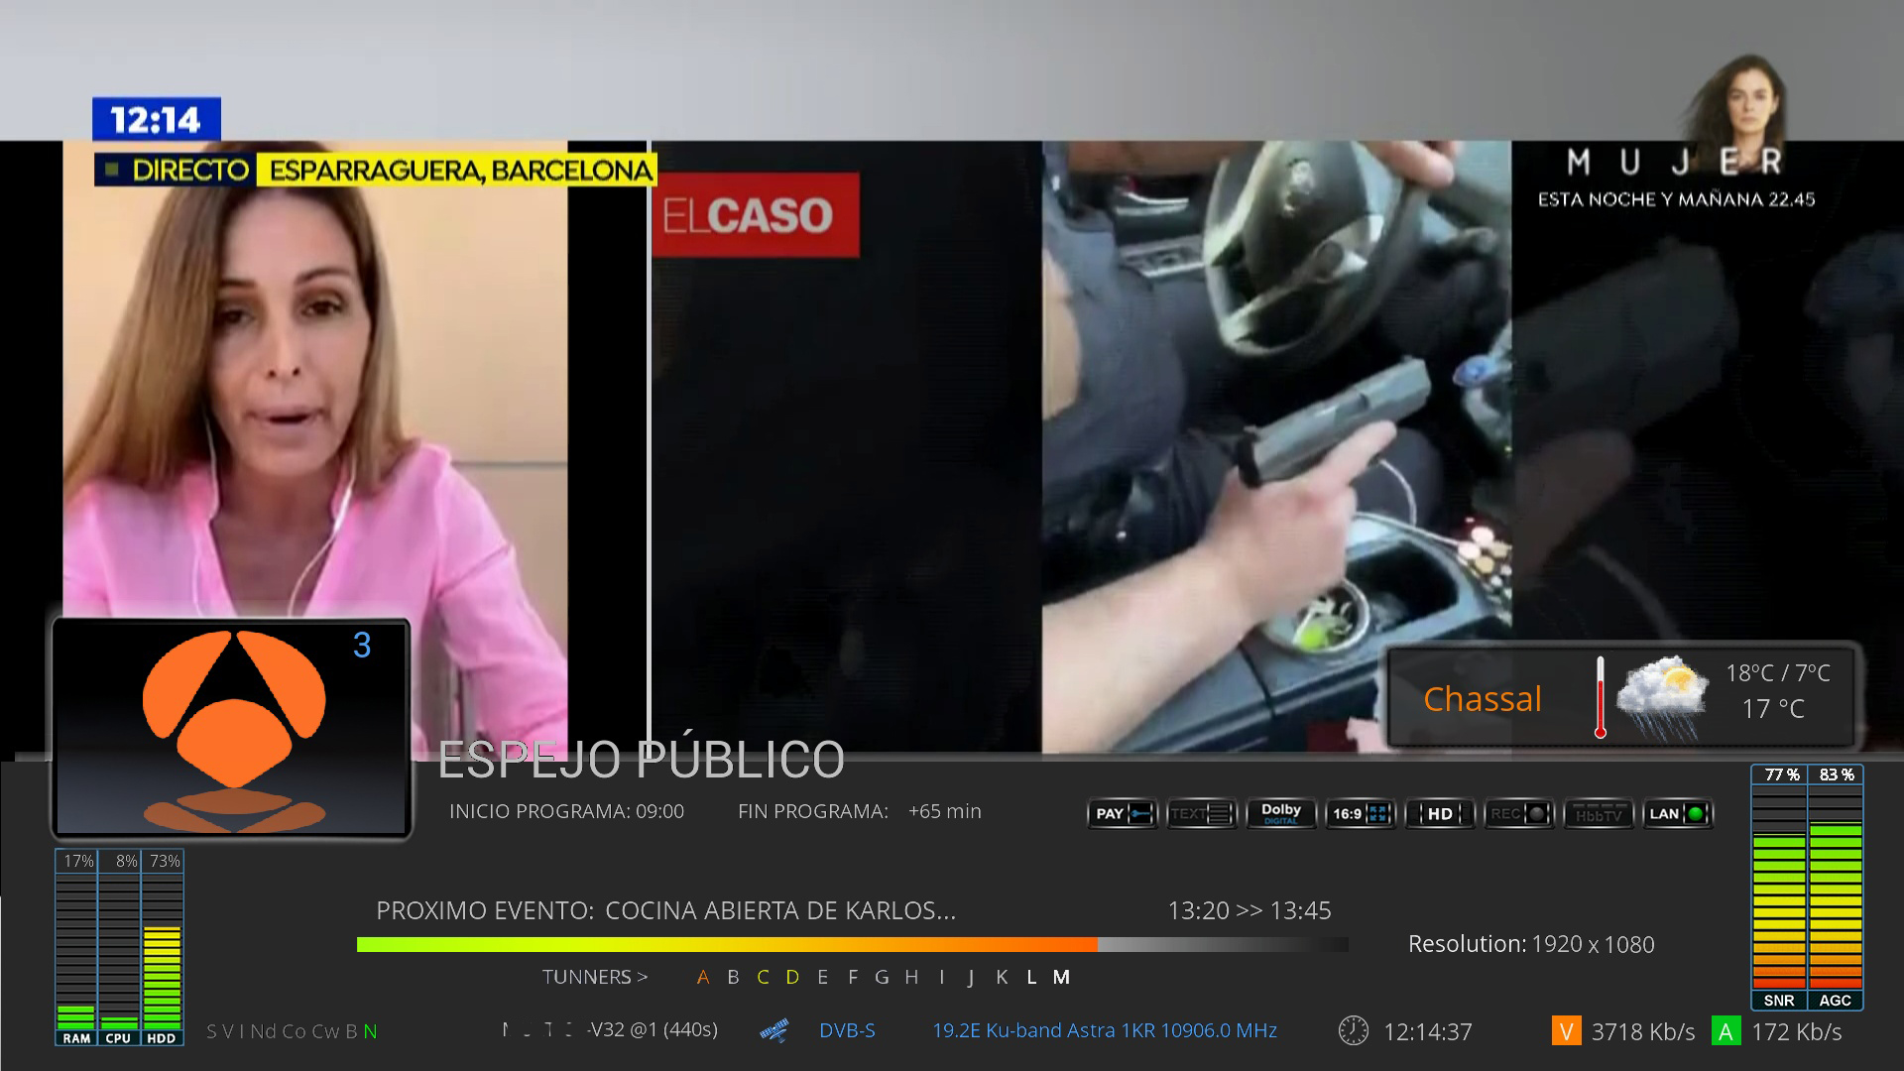The image size is (1904, 1071).
Task: Select tuner L
Action: point(1031,977)
